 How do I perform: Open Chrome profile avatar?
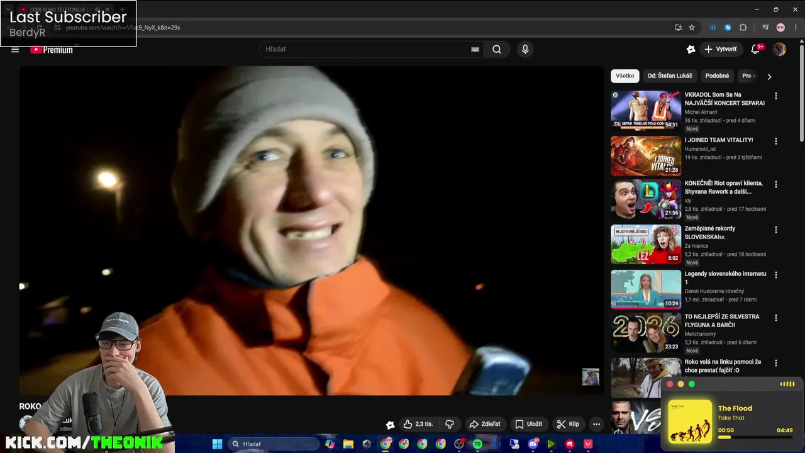(780, 28)
